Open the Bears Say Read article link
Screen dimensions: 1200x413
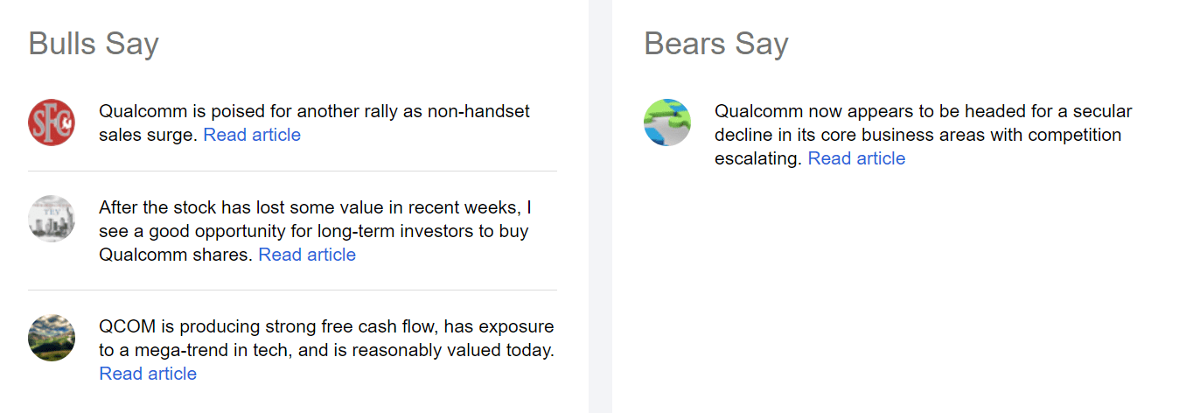tap(856, 158)
